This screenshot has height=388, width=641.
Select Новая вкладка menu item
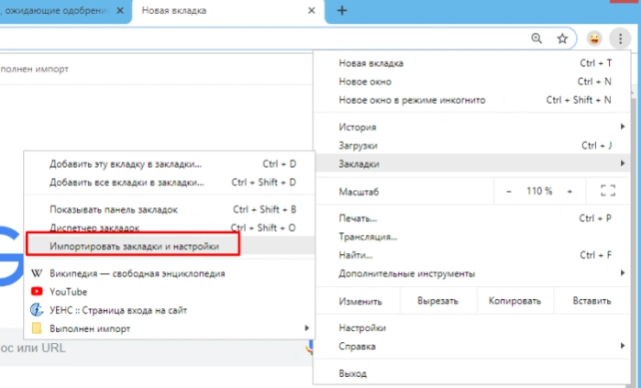pyautogui.click(x=472, y=63)
